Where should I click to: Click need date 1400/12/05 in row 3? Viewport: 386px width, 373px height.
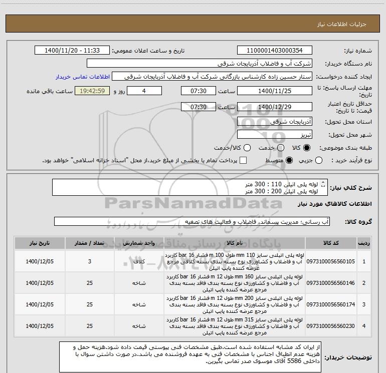tap(40, 304)
